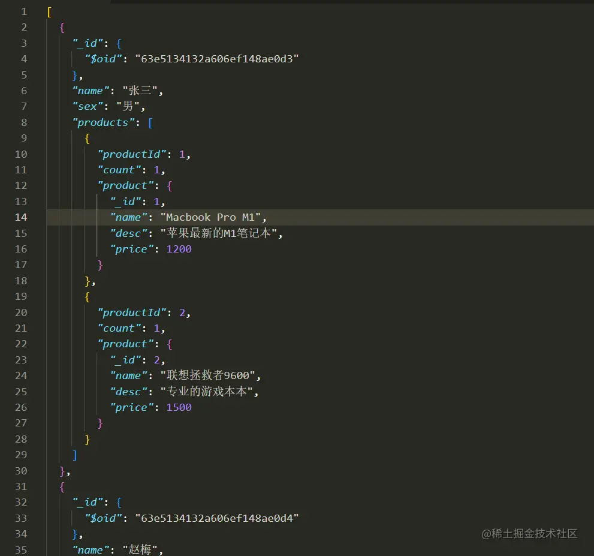Click the "name" key on line 6
594x556 pixels.
click(x=91, y=91)
